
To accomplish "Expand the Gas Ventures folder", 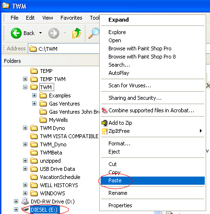I will point(34,104).
